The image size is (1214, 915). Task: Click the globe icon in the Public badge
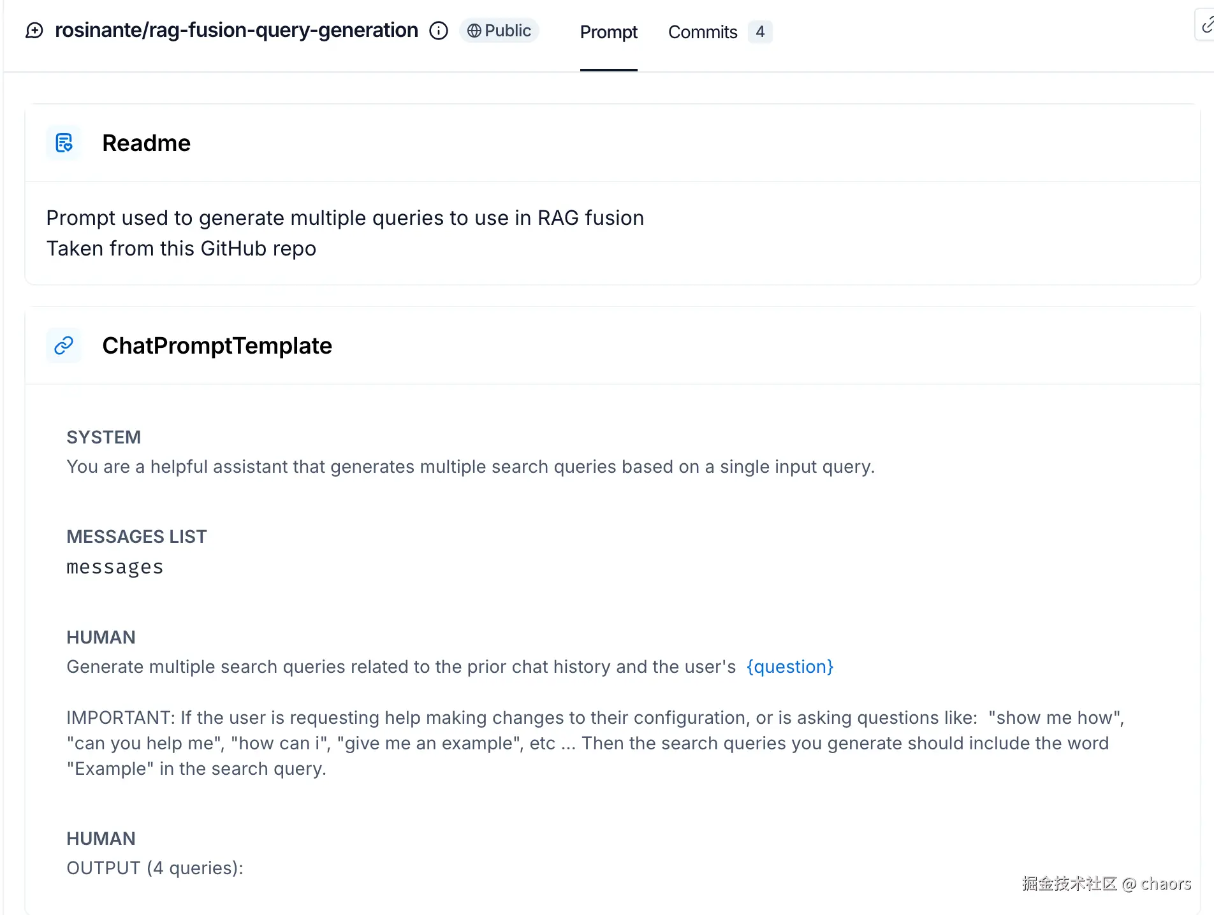point(474,31)
